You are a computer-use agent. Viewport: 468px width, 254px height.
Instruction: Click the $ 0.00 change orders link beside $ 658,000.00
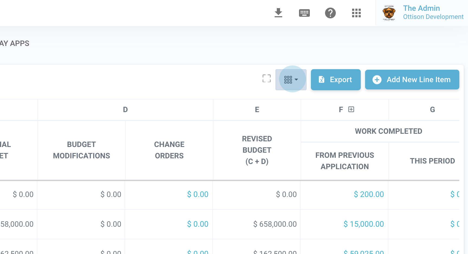(198, 224)
